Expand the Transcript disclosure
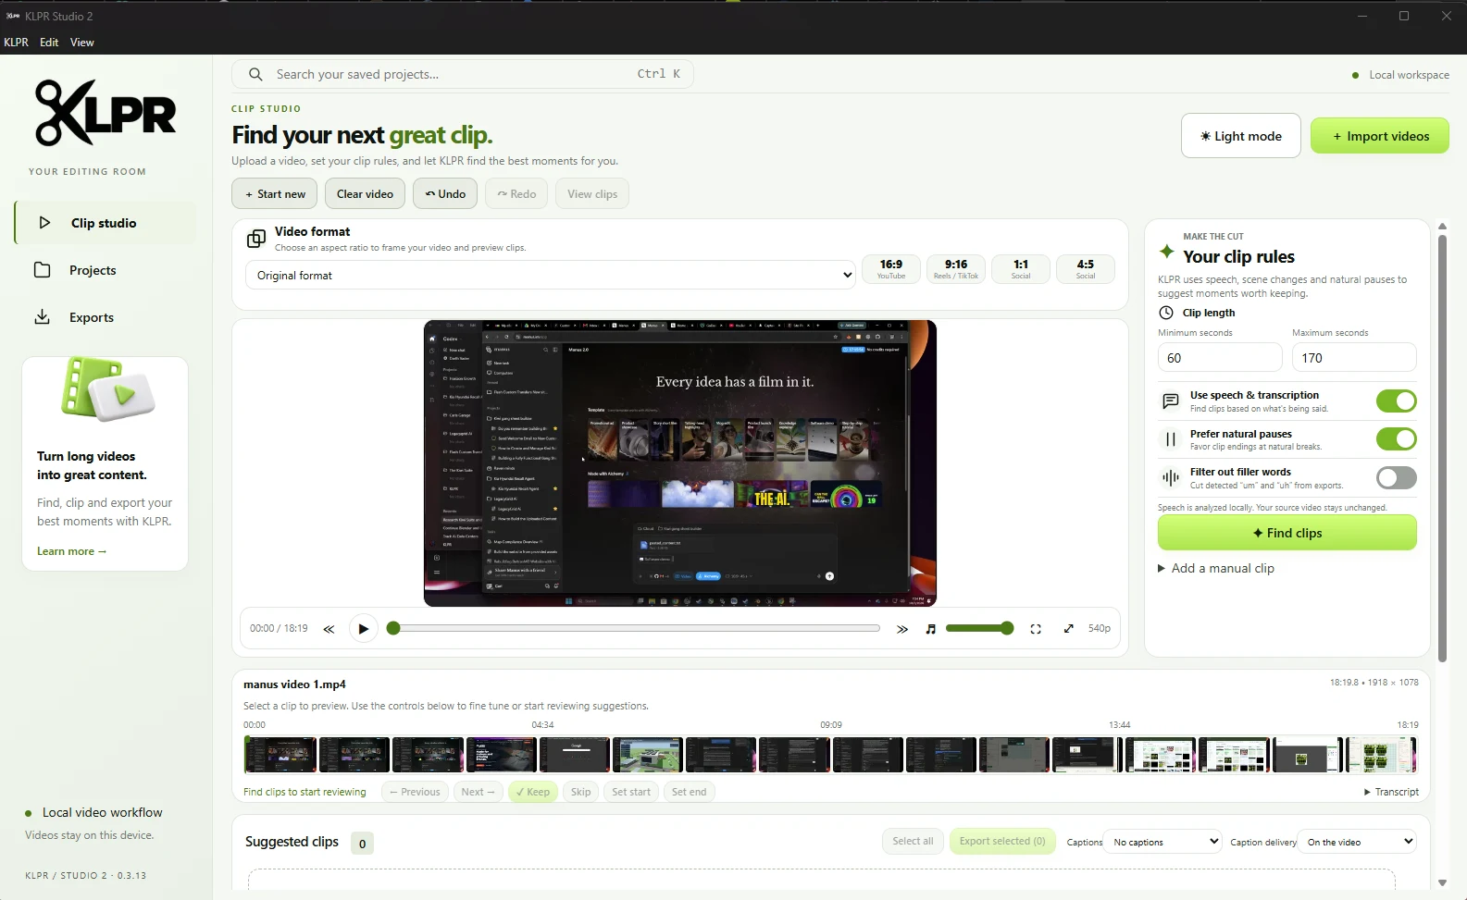Screen dimensions: 1467x900 point(1391,792)
